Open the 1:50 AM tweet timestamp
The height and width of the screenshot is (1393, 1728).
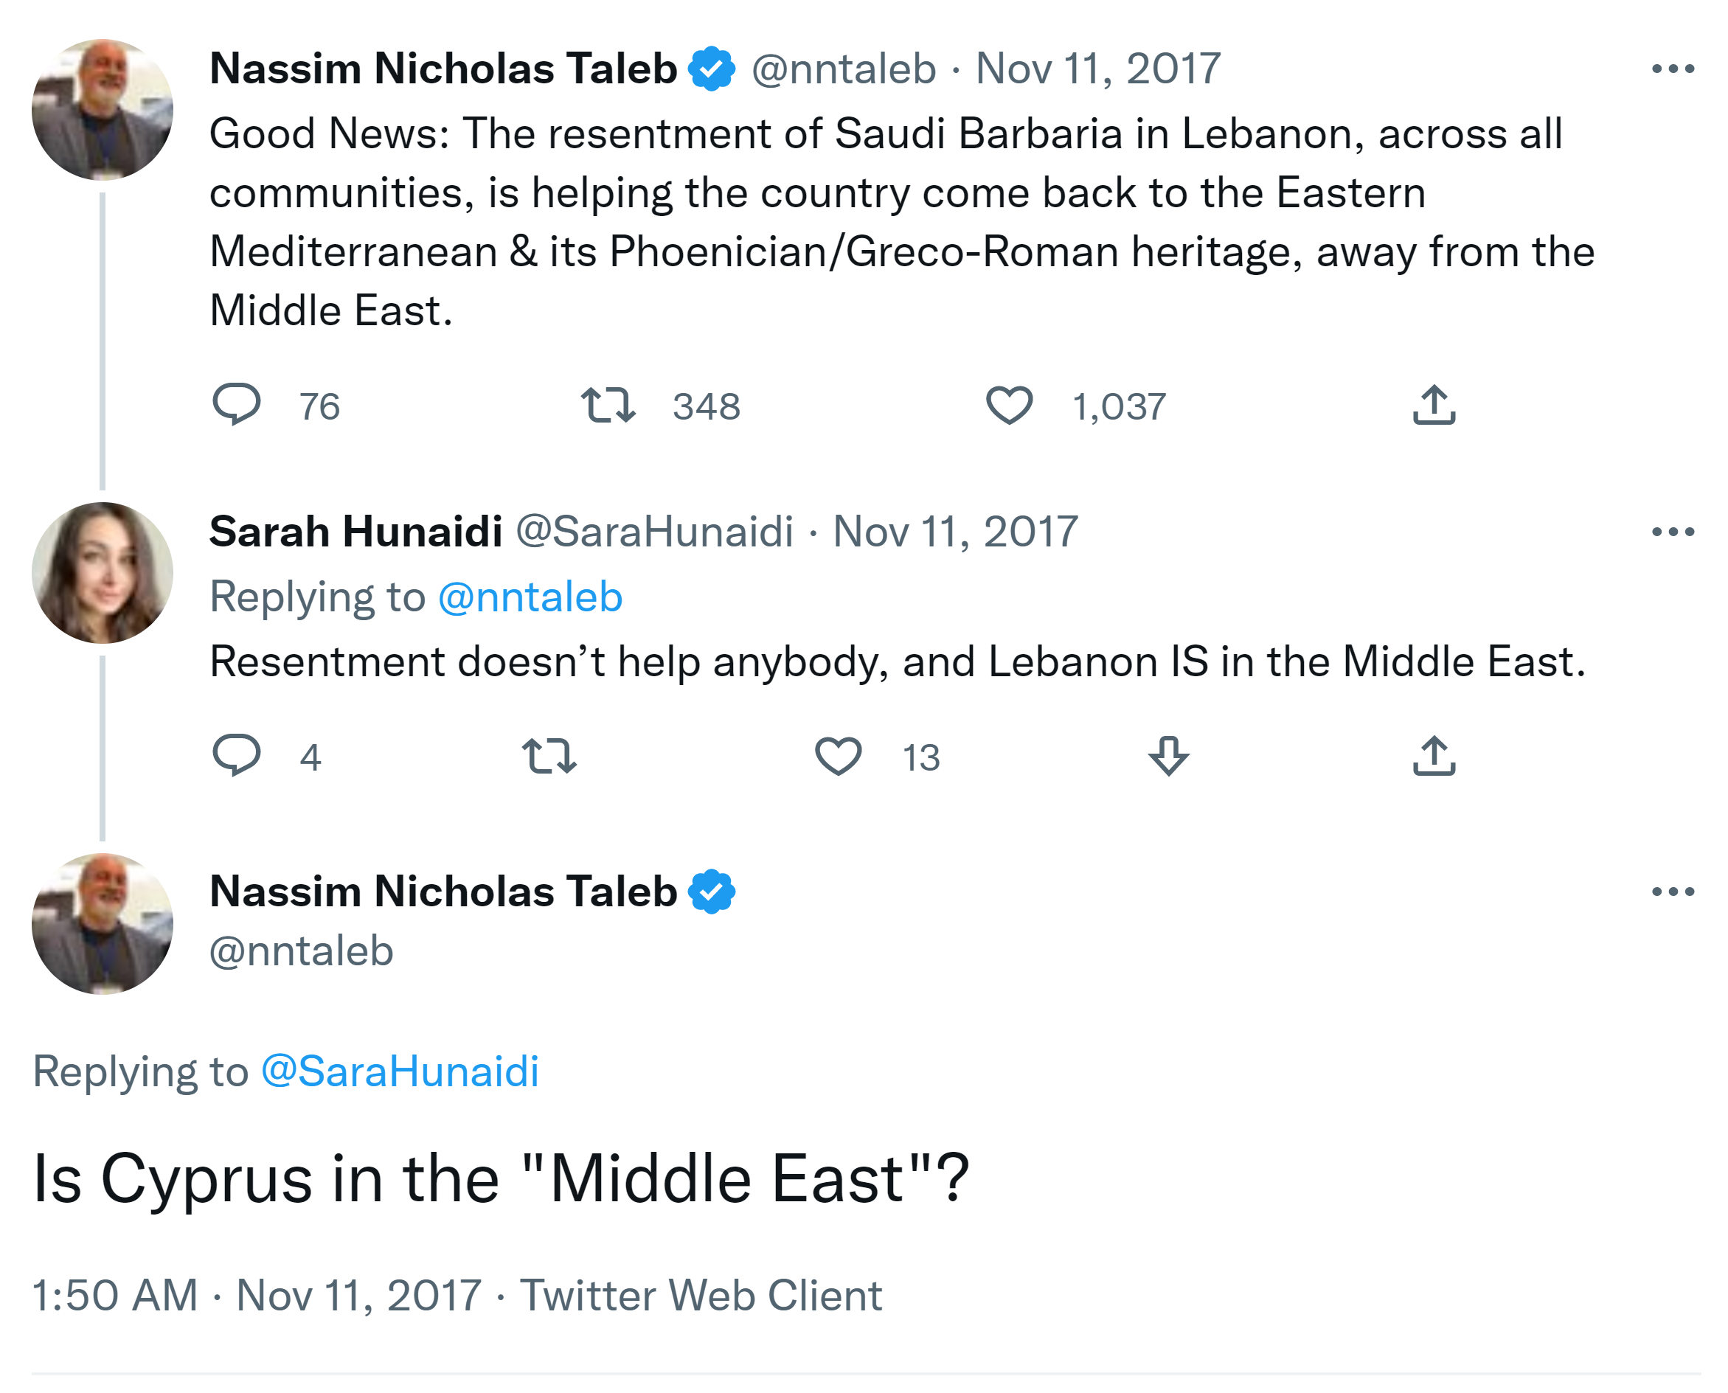[x=115, y=1296]
